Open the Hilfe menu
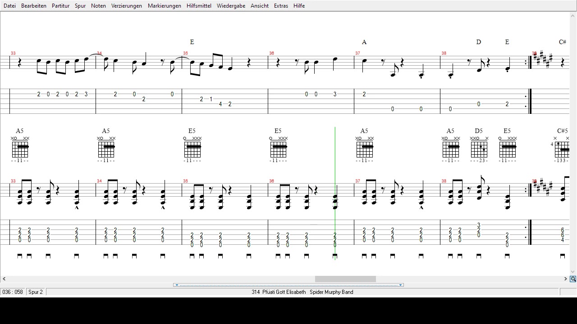This screenshot has height=324, width=577. tap(299, 6)
